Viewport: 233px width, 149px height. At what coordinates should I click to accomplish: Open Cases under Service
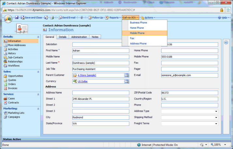(x=9, y=98)
